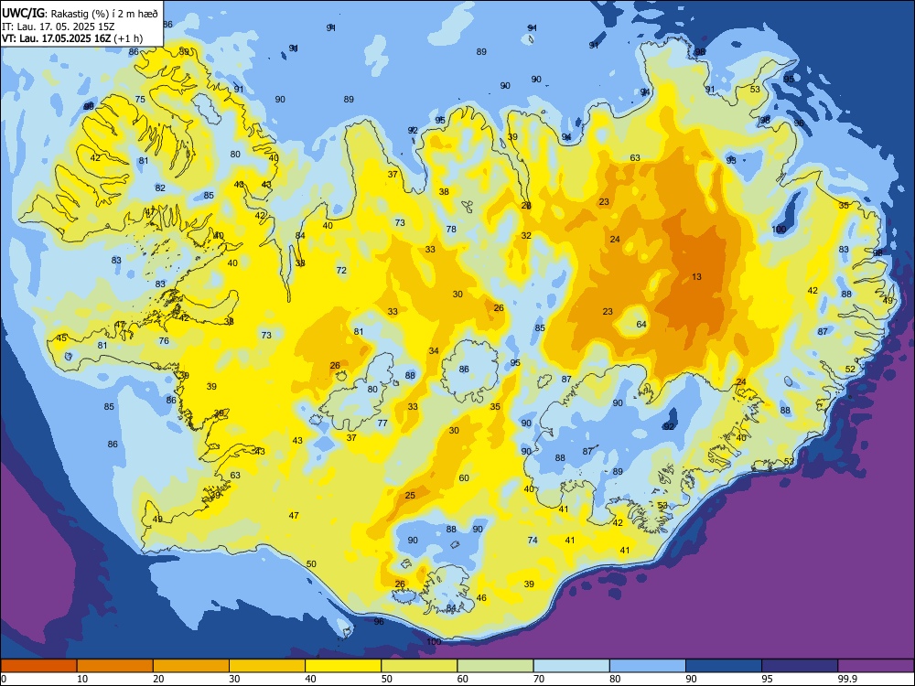Image resolution: width=915 pixels, height=686 pixels.
Task: Click the 80–90 medium blue legend swatch
Action: [x=648, y=666]
